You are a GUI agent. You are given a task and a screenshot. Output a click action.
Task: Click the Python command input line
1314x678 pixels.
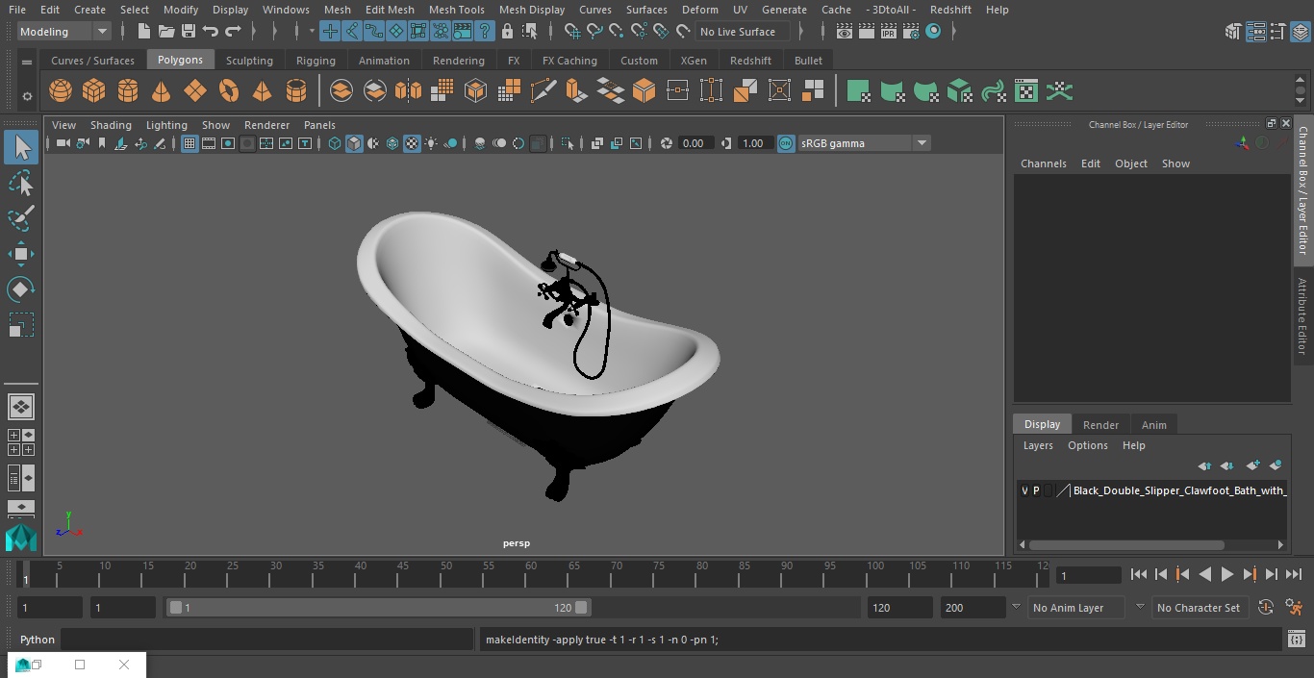coord(267,640)
